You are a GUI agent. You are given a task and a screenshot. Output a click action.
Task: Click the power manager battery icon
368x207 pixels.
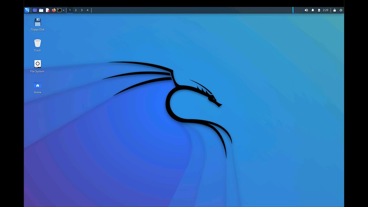tap(319, 10)
